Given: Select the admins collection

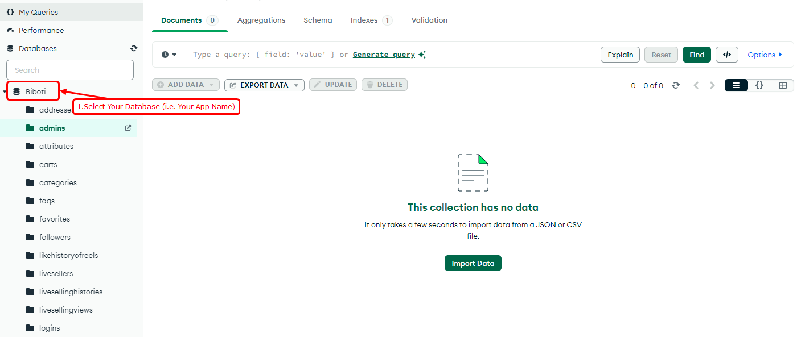Looking at the screenshot, I should coord(51,127).
